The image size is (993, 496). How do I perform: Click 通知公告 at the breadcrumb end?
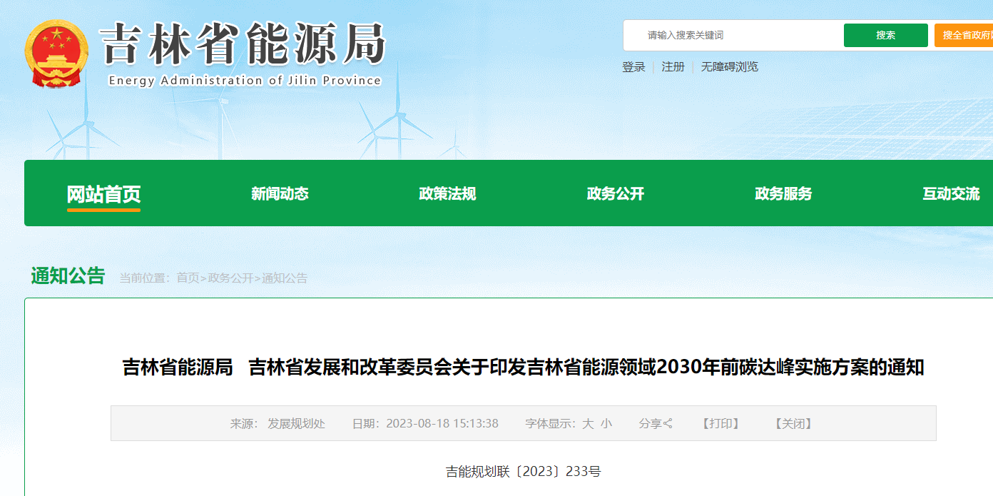(x=285, y=278)
